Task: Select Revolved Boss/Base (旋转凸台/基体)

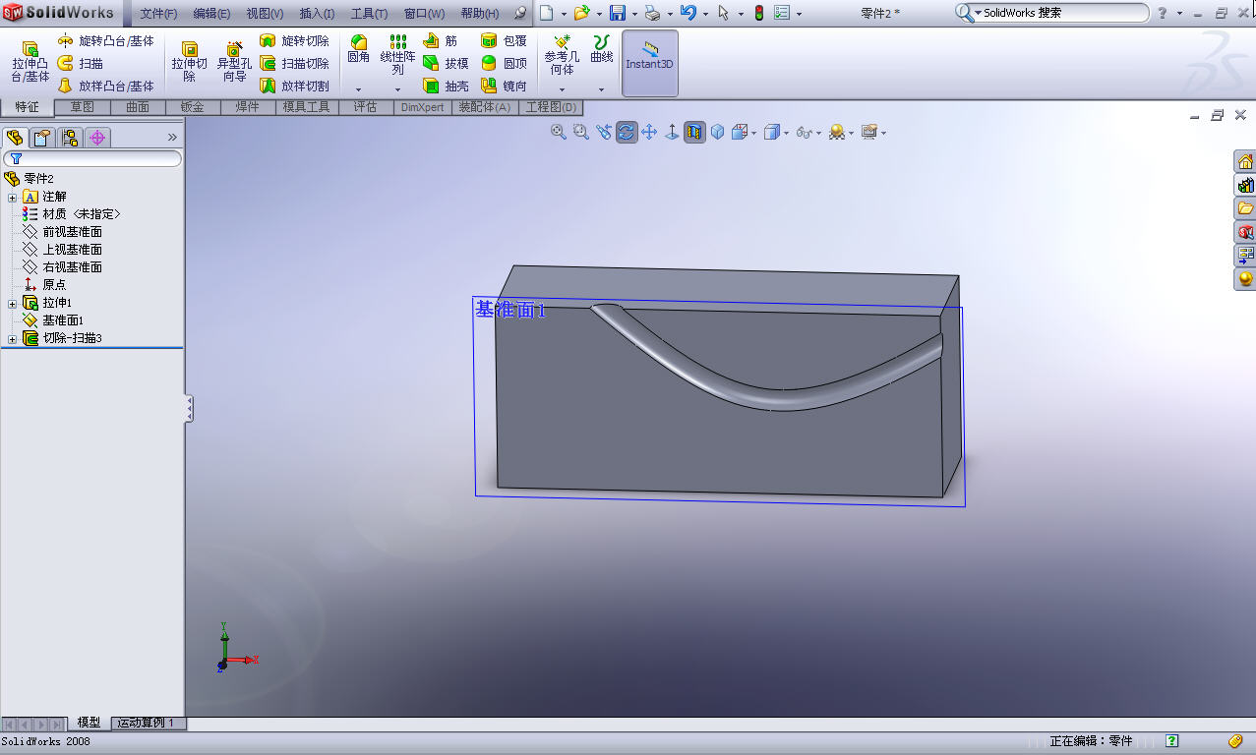Action: [105, 41]
